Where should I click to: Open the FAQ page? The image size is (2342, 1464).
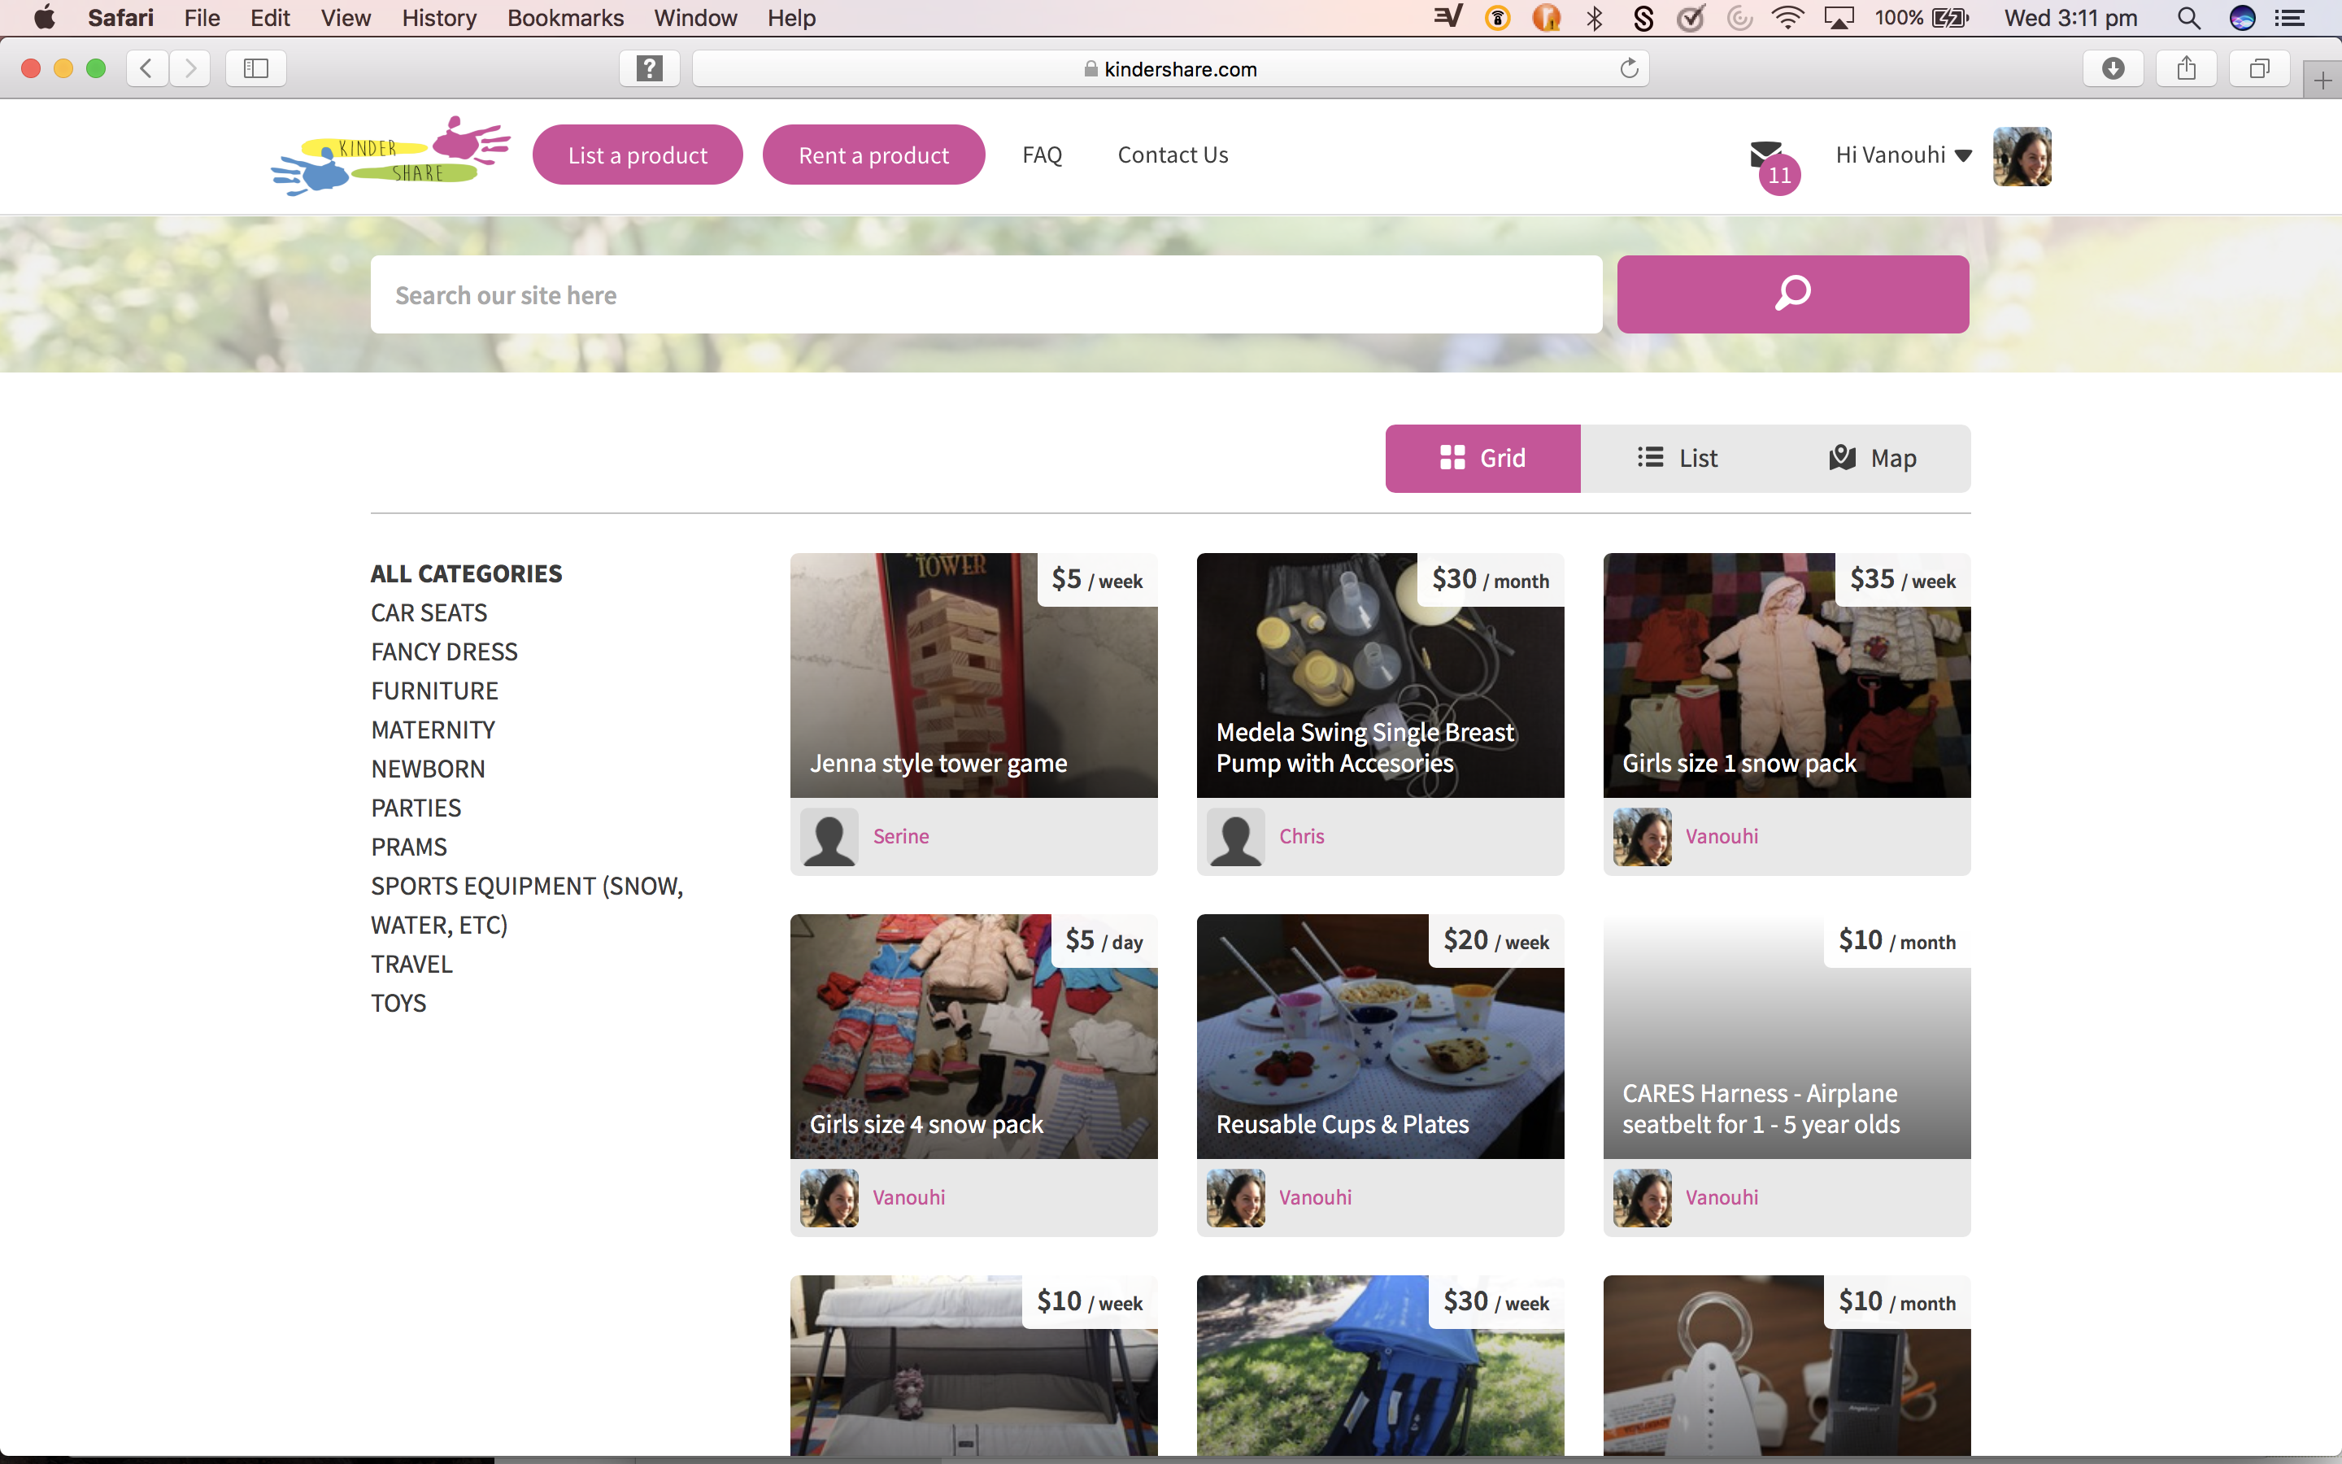[1042, 154]
